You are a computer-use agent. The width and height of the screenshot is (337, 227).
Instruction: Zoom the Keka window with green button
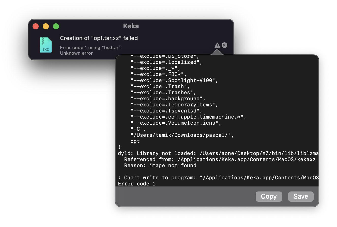coord(56,26)
